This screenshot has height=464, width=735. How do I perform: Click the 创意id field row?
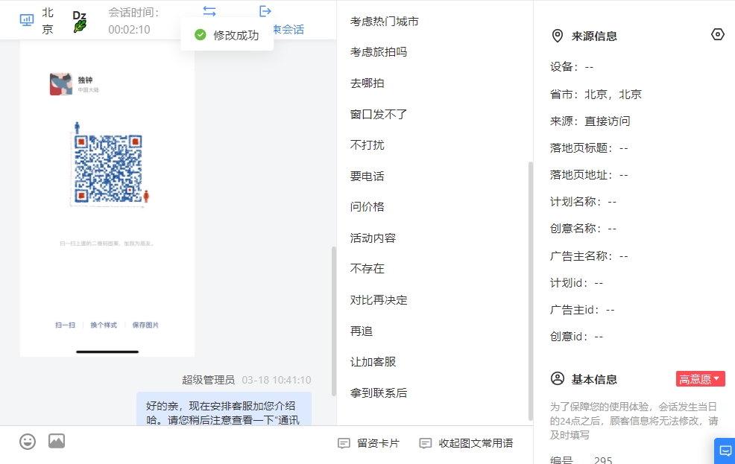coord(576,336)
